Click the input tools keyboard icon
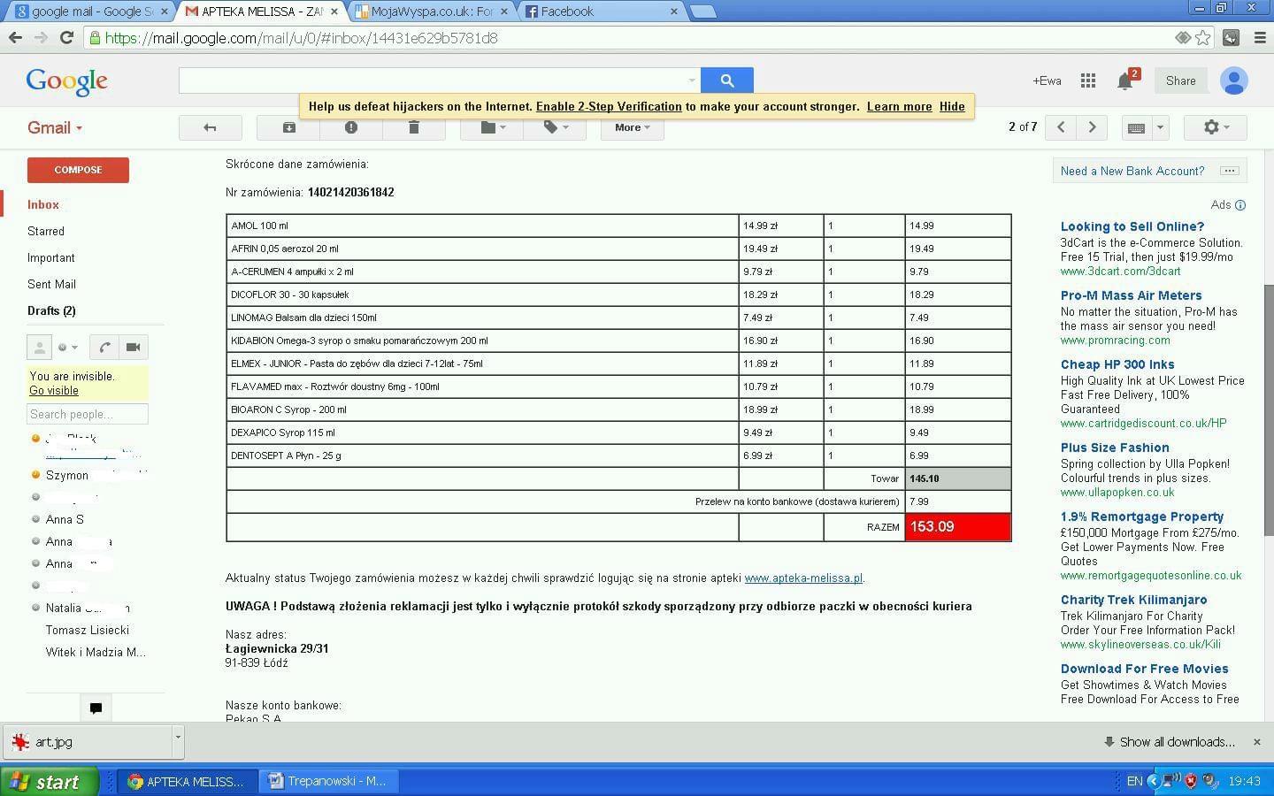 tap(1137, 127)
